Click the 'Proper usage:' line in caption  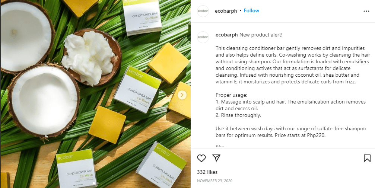click(x=231, y=95)
